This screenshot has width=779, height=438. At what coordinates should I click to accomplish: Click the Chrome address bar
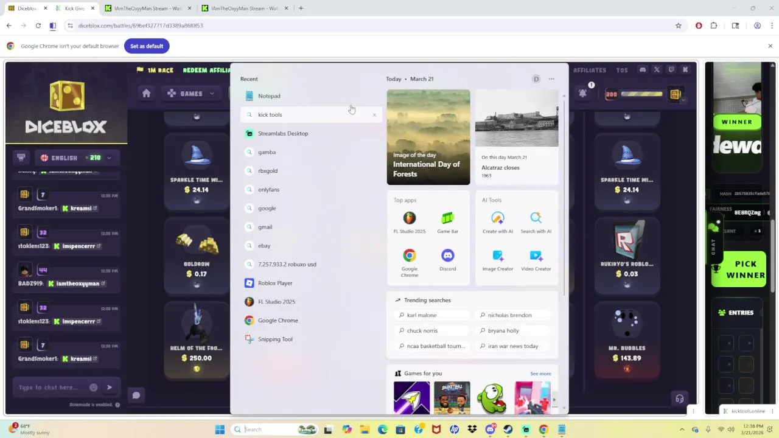371,26
